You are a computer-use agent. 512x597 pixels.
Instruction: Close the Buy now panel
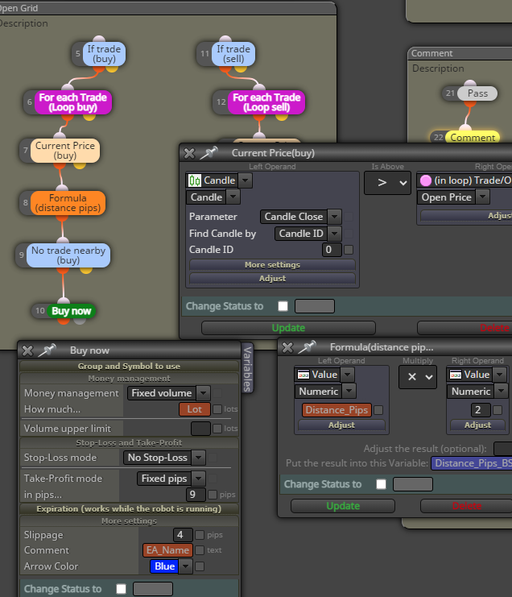27,350
